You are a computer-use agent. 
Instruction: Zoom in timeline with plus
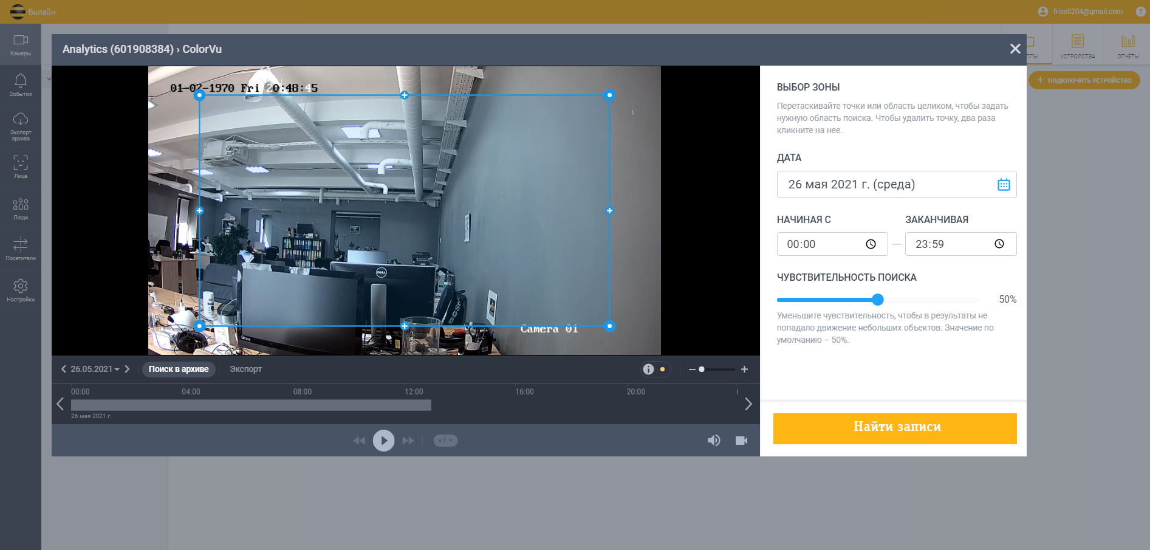744,370
